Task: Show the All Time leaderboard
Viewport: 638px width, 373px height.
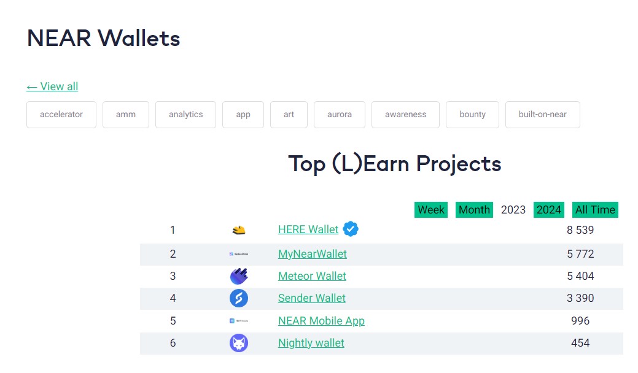Action: click(x=595, y=210)
